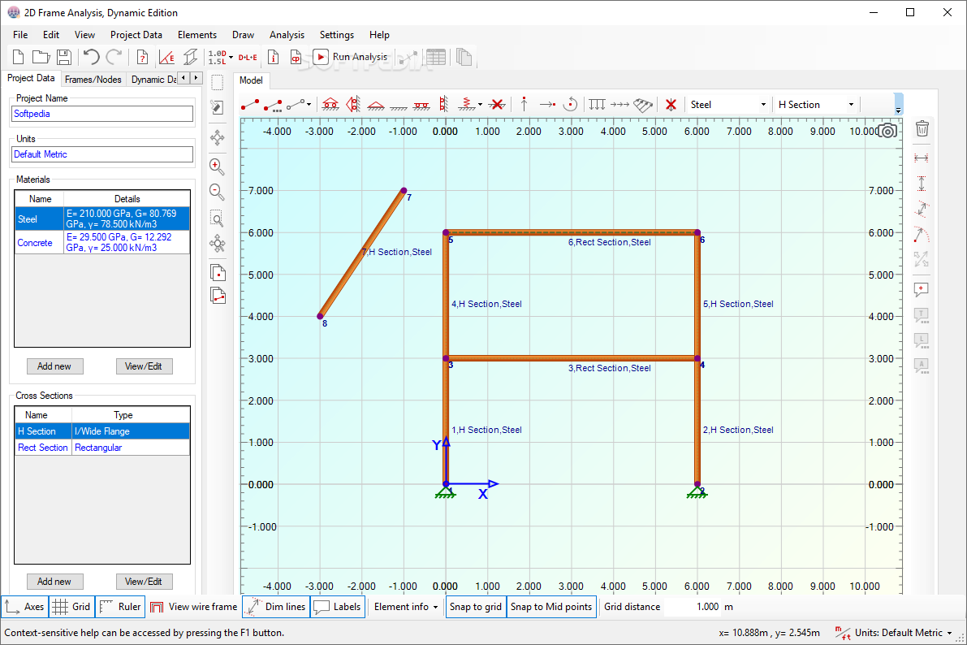Toggle Snap to Mid points

[551, 607]
